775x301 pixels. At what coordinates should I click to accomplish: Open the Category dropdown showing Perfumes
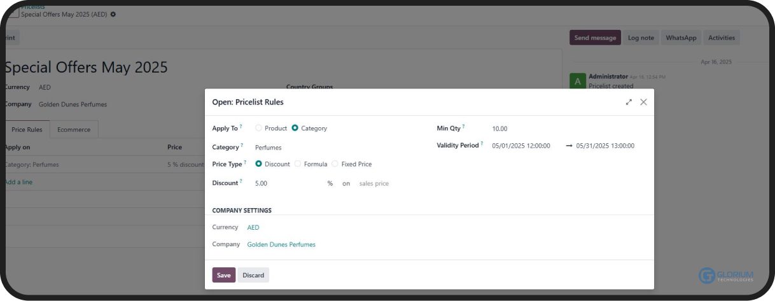pos(286,147)
